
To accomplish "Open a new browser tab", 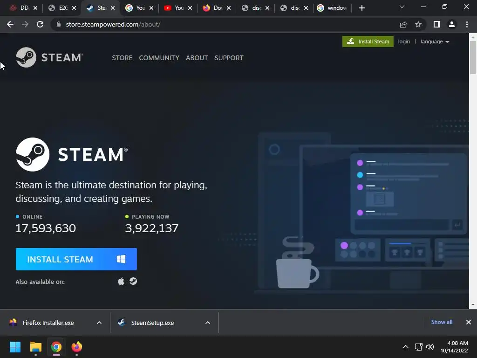I will (x=361, y=8).
